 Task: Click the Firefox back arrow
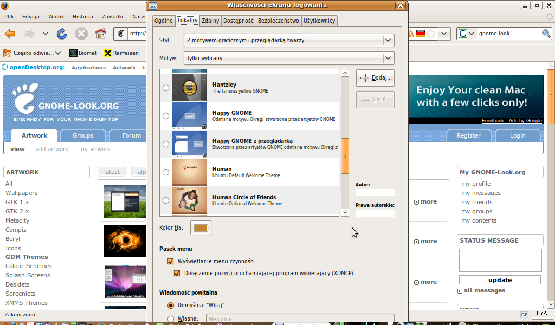(10, 34)
